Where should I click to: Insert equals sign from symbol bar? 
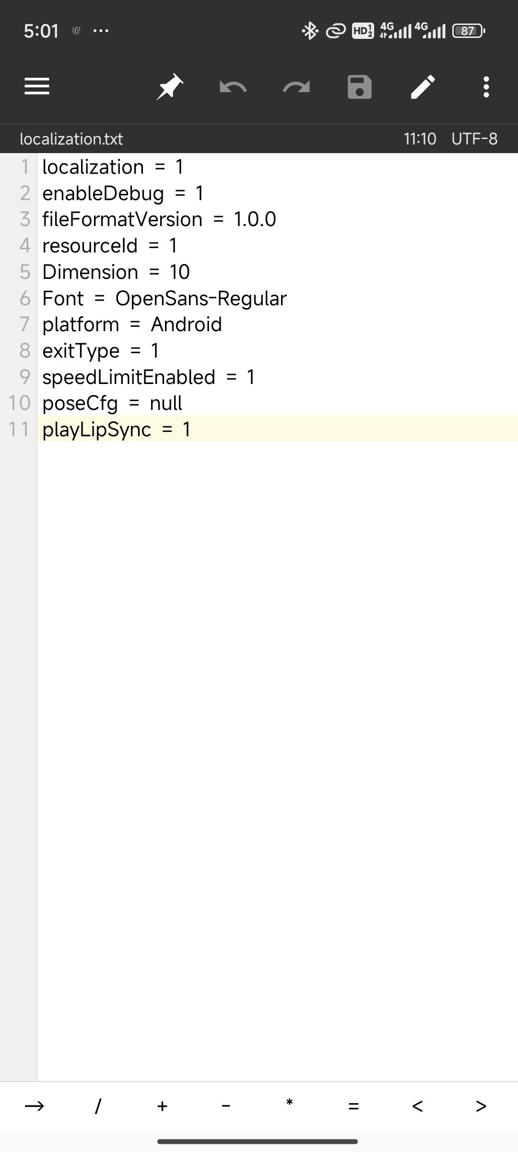(x=353, y=1106)
